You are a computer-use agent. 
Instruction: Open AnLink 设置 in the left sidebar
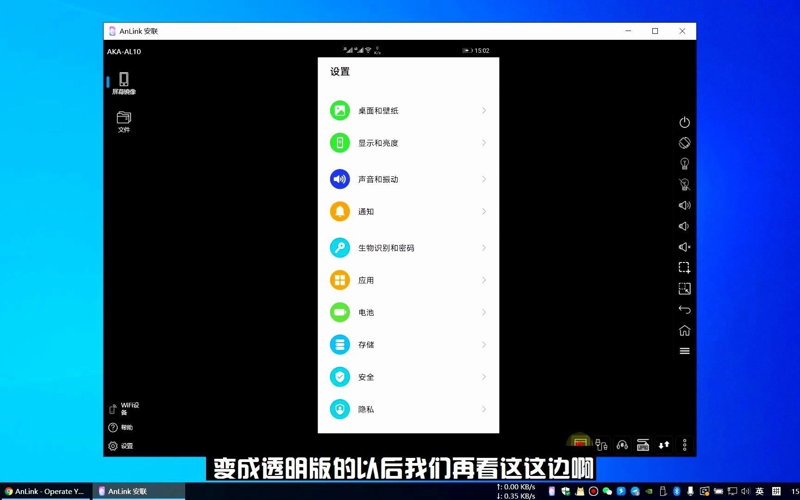click(x=121, y=446)
